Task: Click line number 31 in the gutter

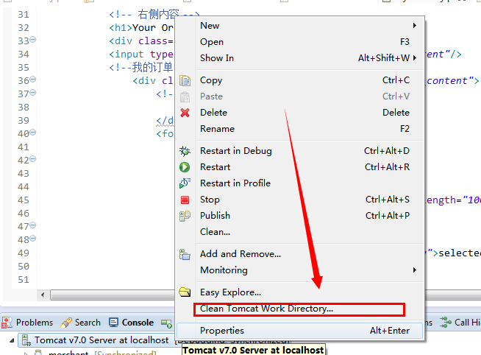Action: pos(24,15)
